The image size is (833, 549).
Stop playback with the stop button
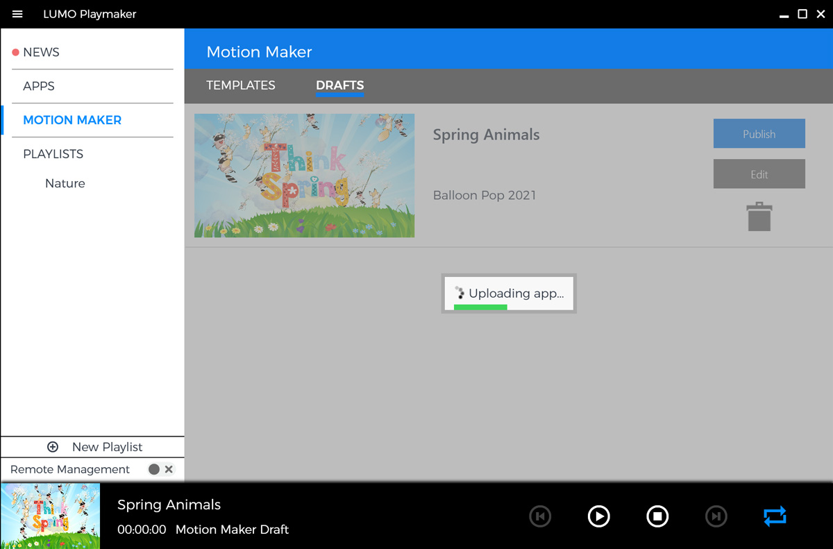tap(657, 516)
